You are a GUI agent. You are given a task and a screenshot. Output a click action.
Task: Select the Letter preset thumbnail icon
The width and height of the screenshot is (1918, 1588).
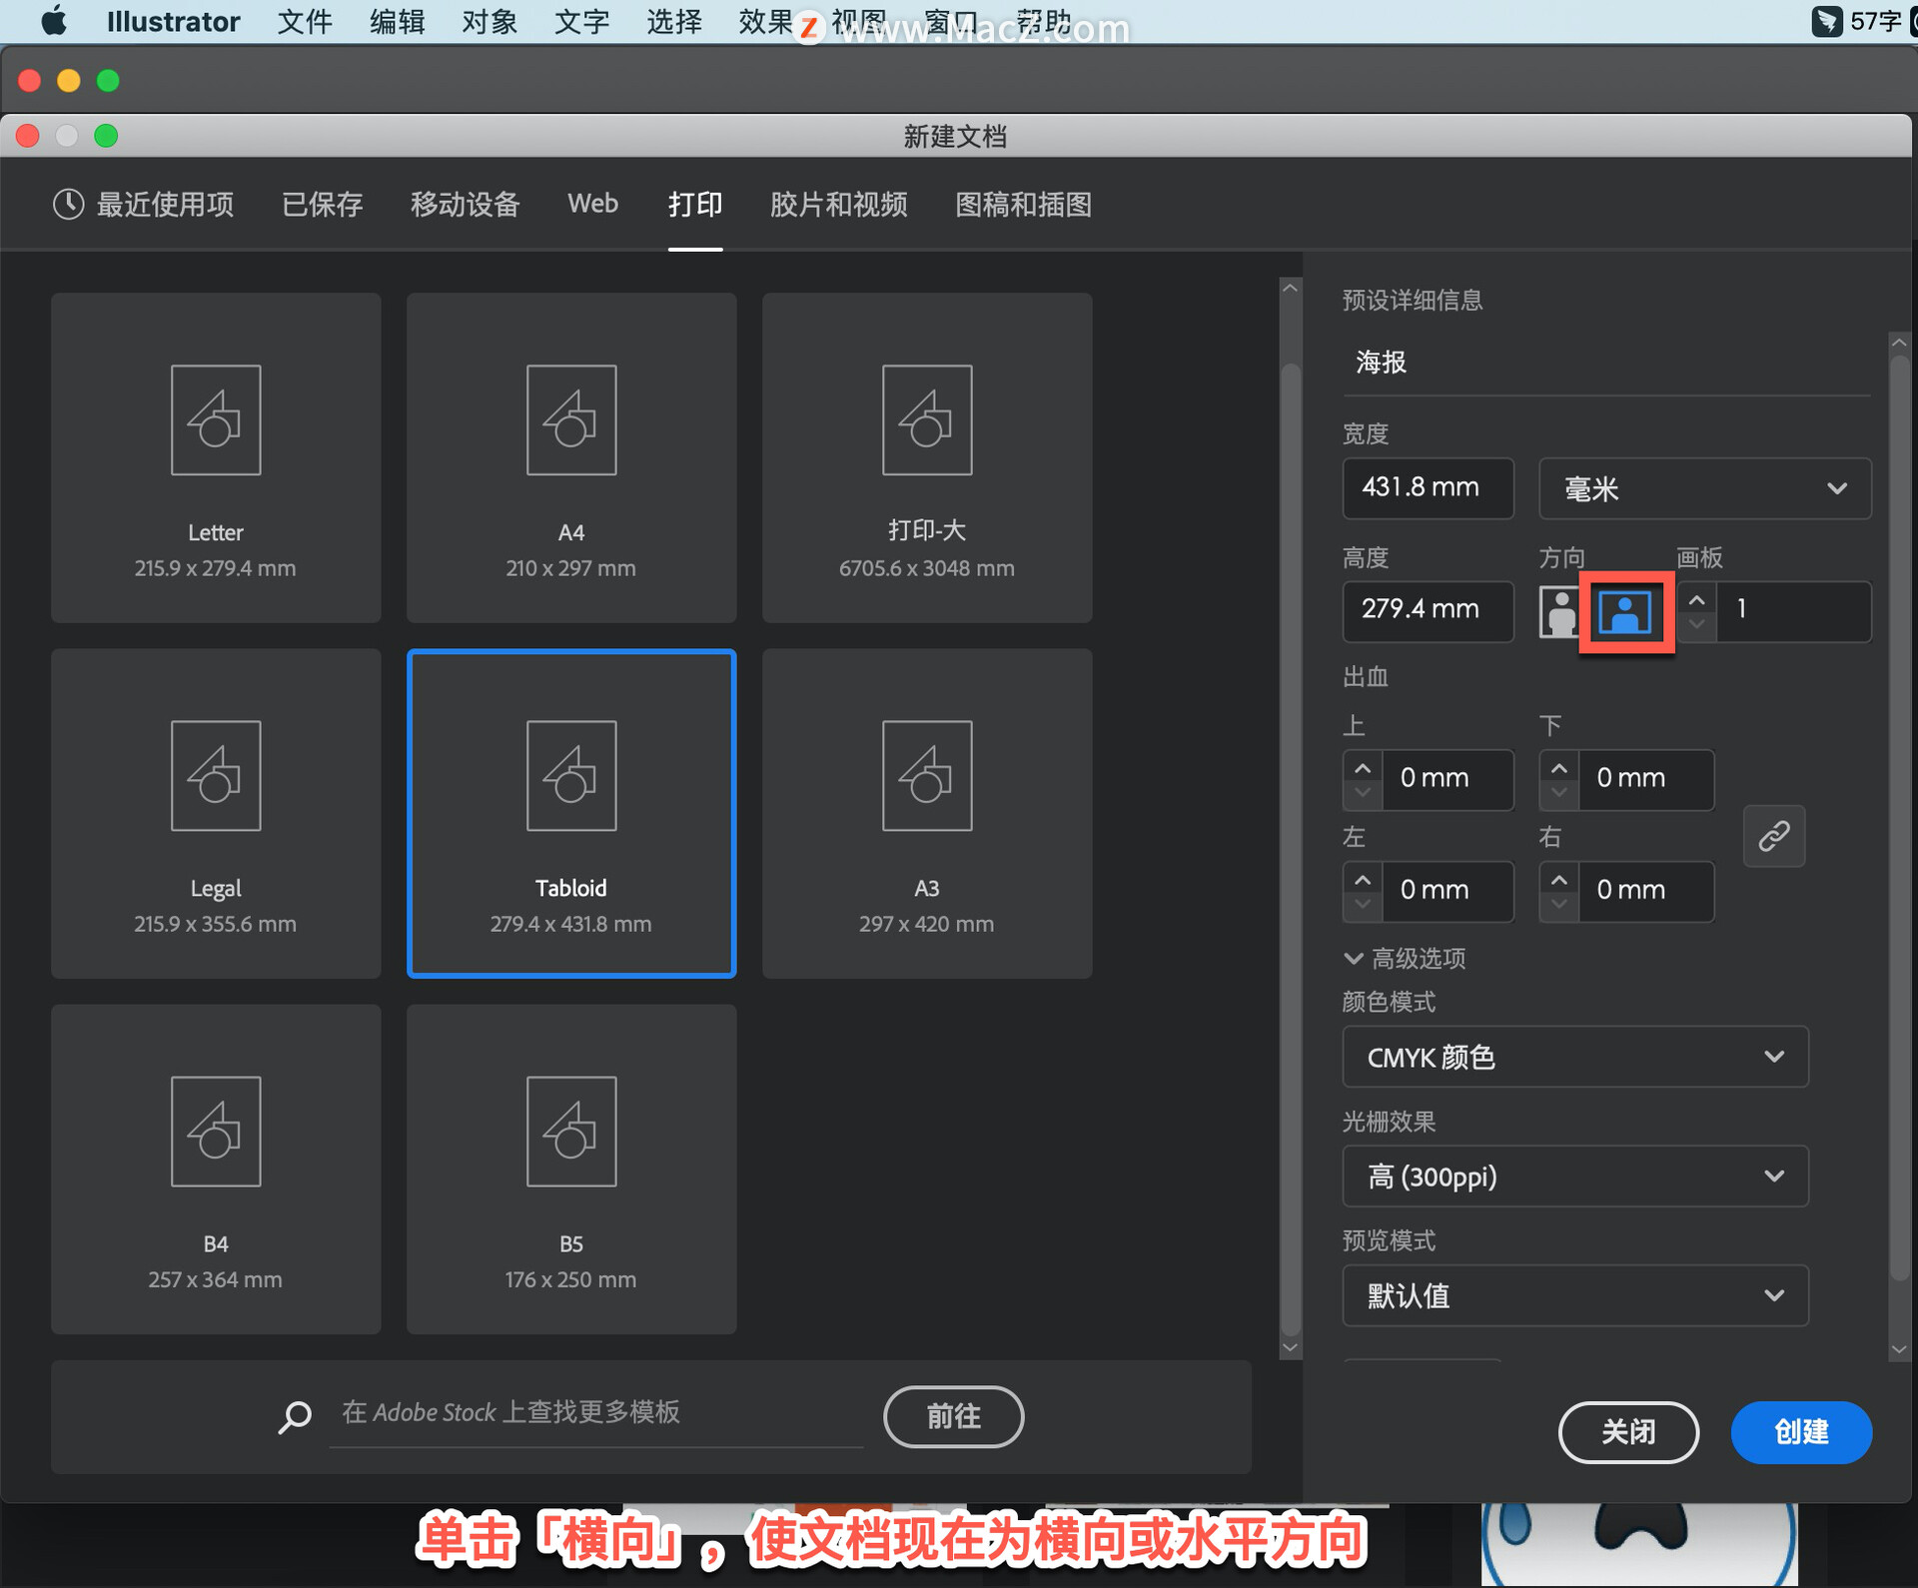pyautogui.click(x=216, y=420)
